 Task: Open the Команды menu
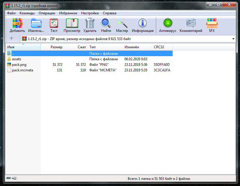(27, 13)
